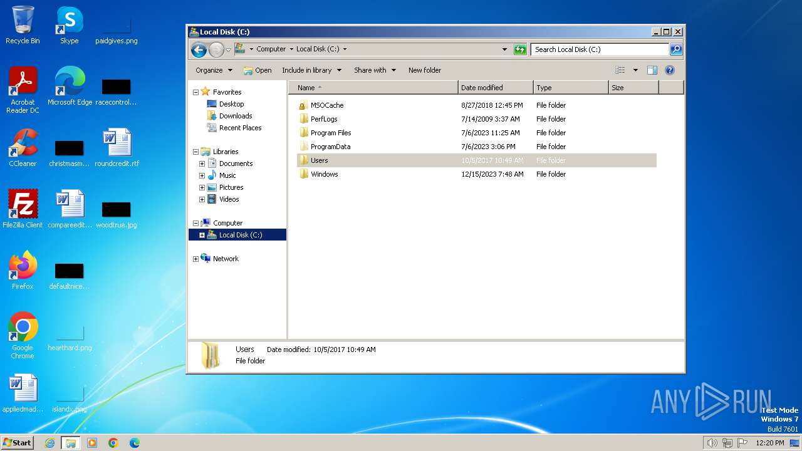This screenshot has width=802, height=451.
Task: Sort by the Type column header
Action: 571,88
